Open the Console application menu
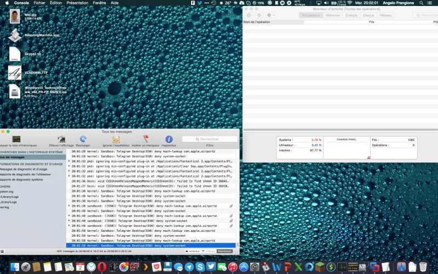 21,3
